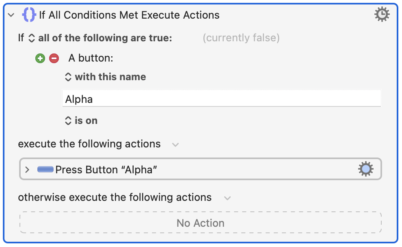Expand the Press Button "Alpha" action

click(x=27, y=170)
